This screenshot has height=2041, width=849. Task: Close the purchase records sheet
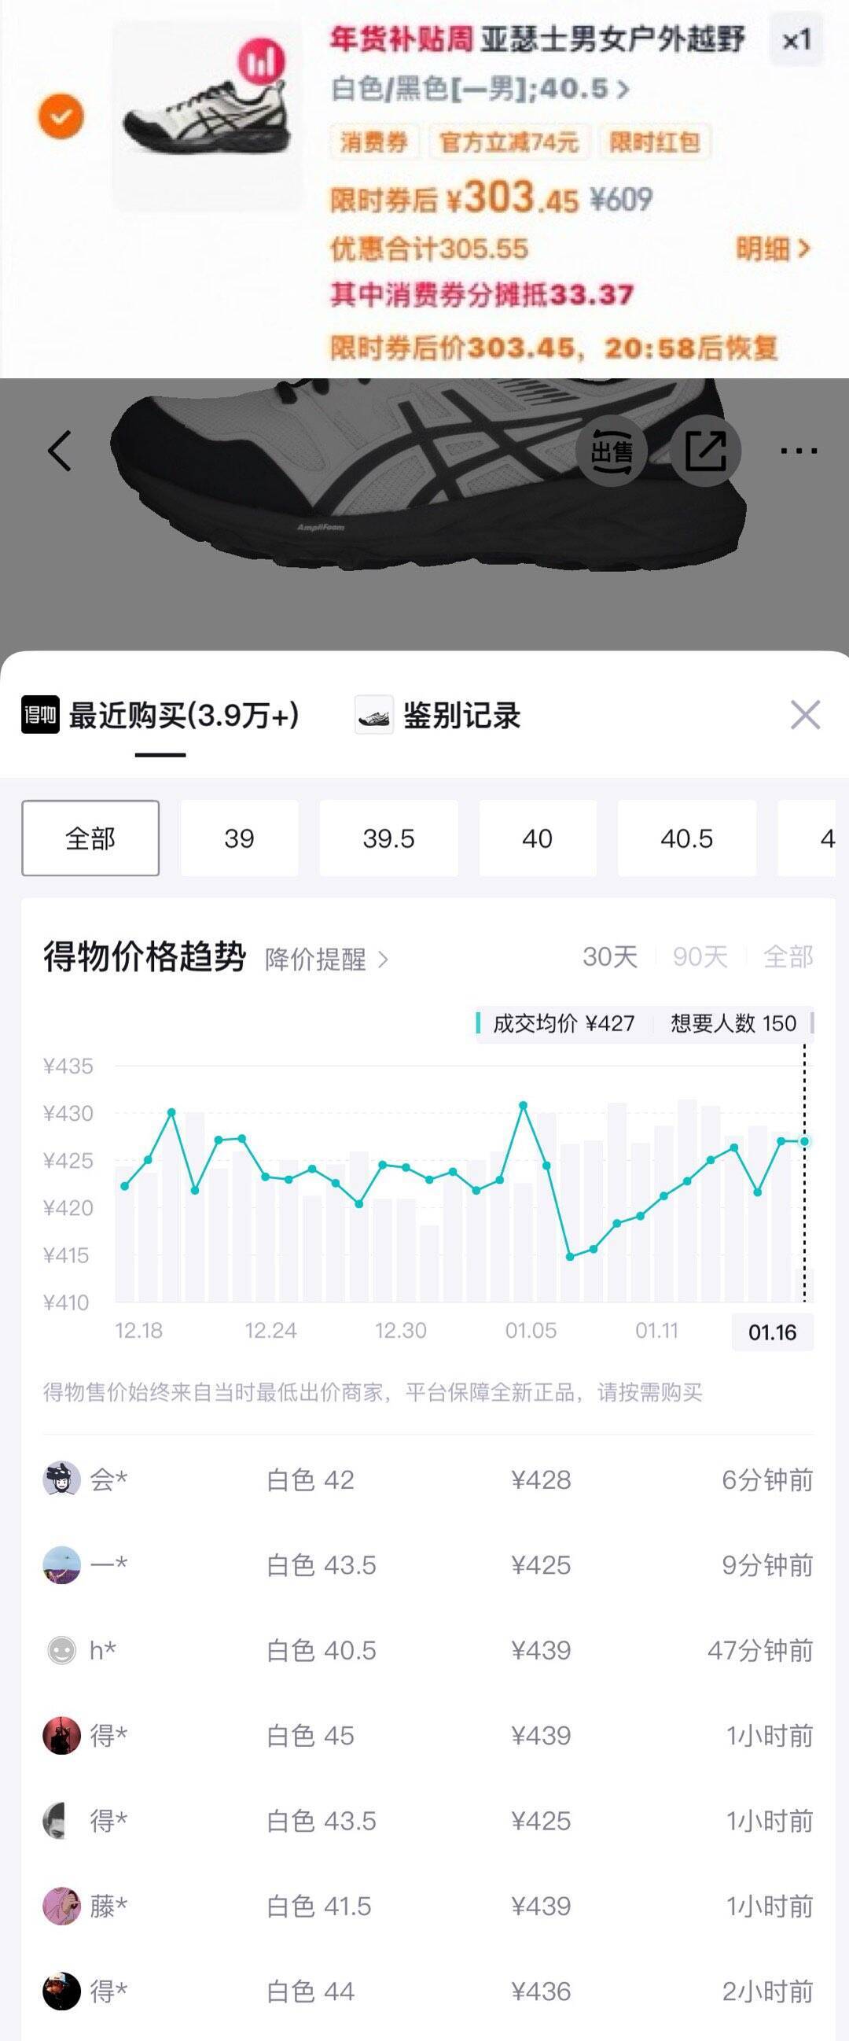click(806, 715)
